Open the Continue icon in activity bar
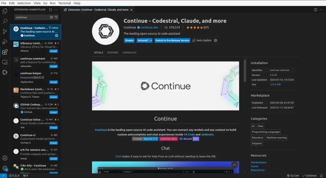Screen dimensions: 326x178 pos(5,72)
